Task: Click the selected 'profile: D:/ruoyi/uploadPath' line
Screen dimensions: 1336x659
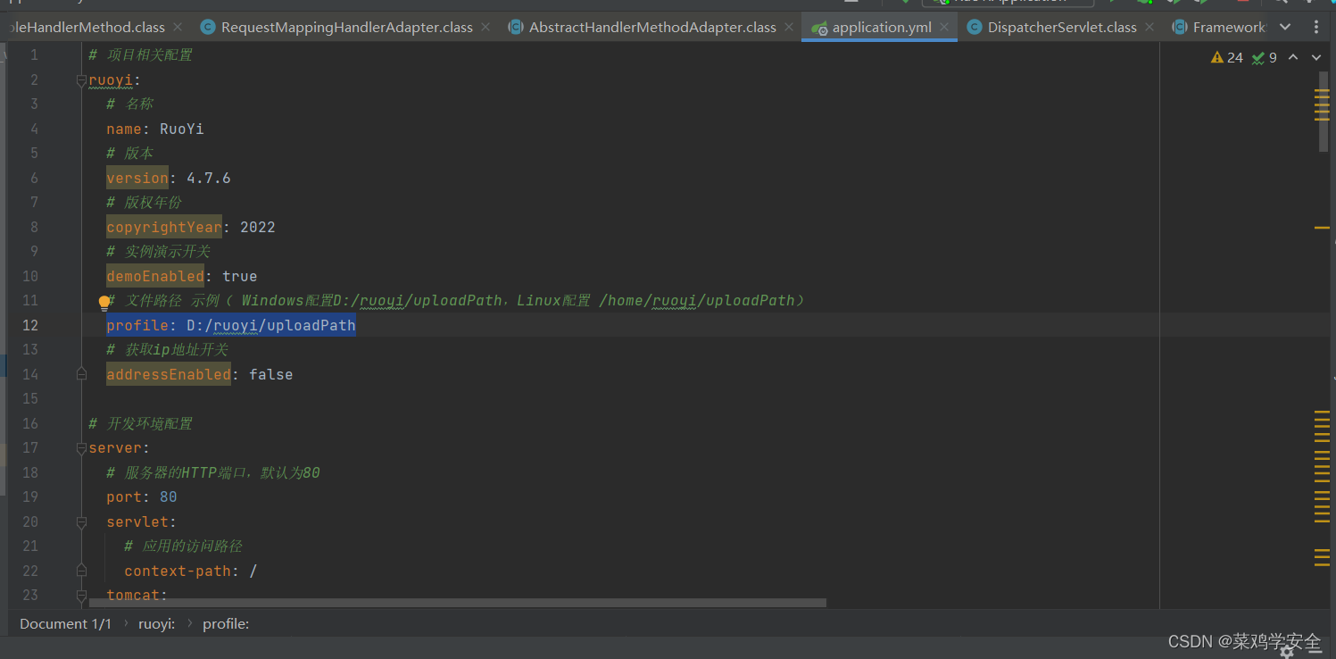Action: (x=231, y=325)
